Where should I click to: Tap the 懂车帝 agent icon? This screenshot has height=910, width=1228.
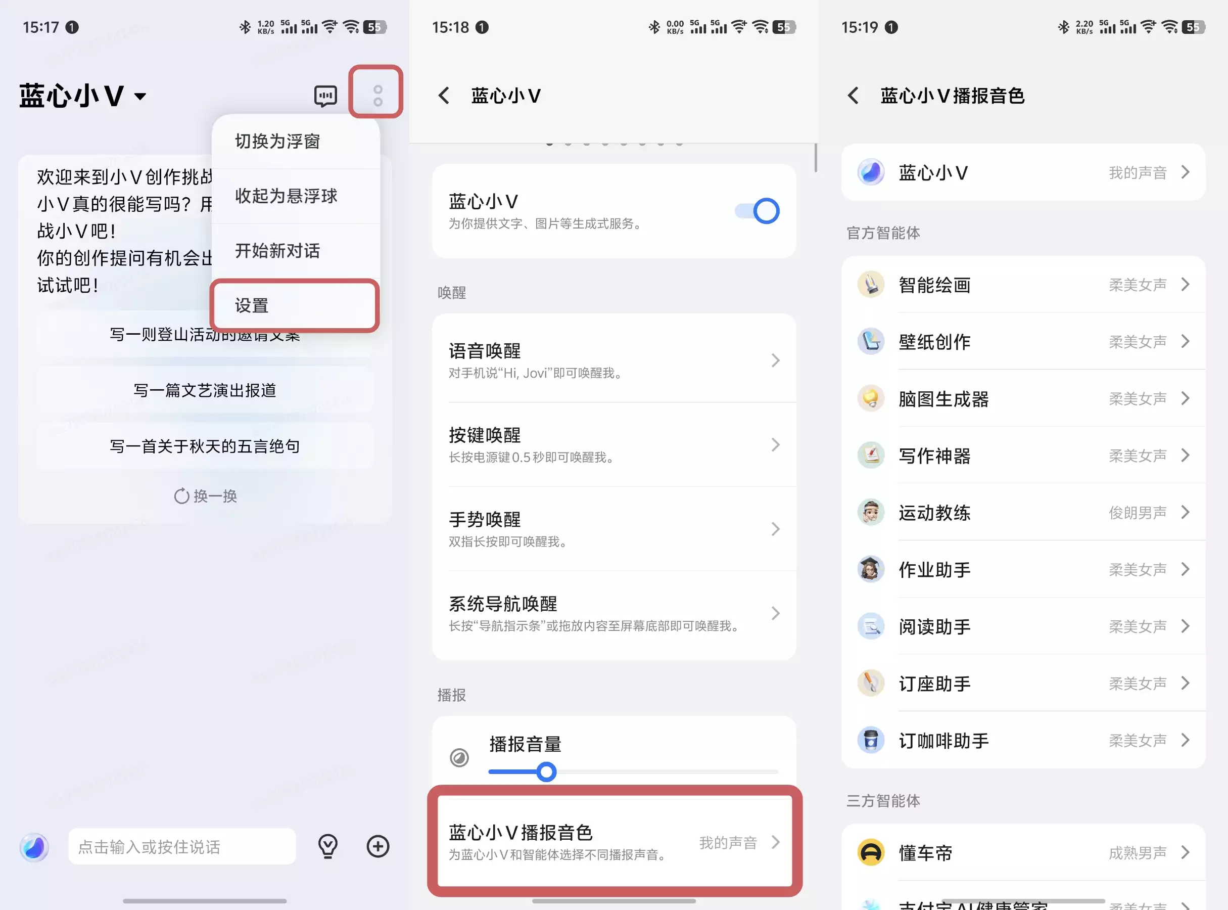tap(871, 853)
